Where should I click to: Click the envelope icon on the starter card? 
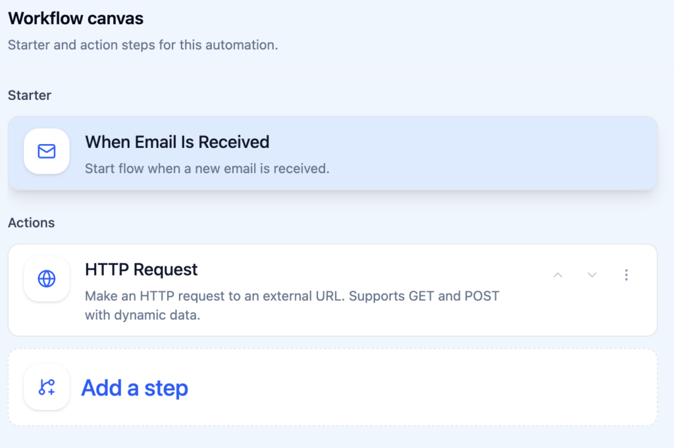pyautogui.click(x=47, y=152)
